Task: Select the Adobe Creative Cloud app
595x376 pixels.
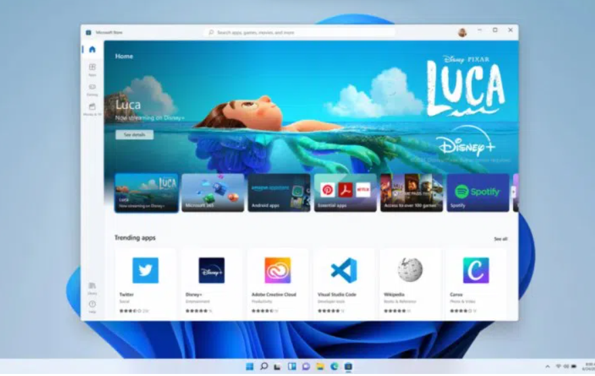Action: [x=278, y=270]
